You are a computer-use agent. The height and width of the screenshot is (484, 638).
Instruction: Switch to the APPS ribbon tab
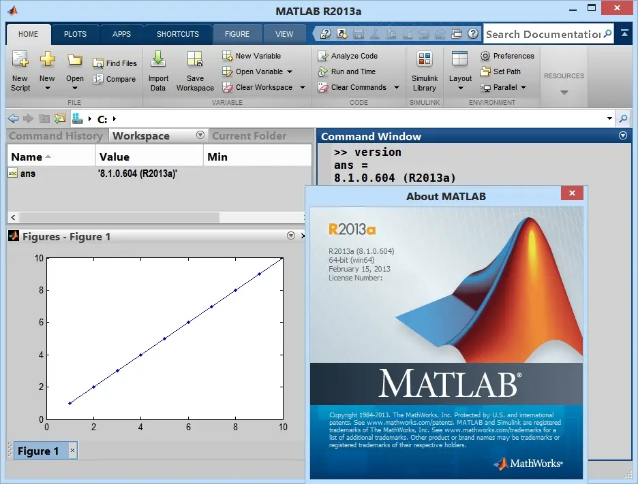click(121, 34)
